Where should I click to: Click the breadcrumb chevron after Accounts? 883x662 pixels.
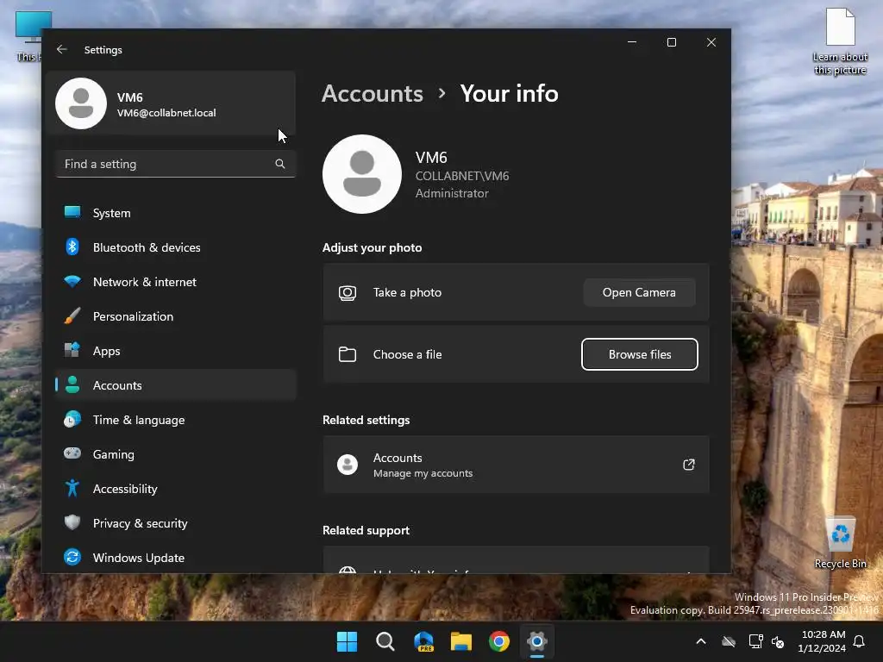(442, 93)
